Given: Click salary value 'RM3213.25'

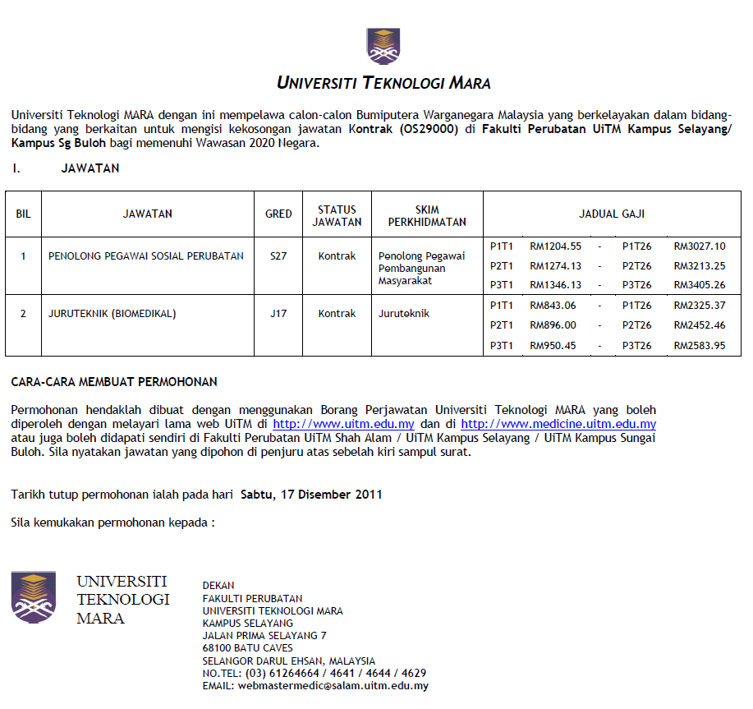Looking at the screenshot, I should pos(700,266).
